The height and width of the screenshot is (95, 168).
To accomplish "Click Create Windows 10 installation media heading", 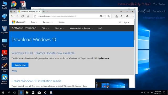I will (x=36, y=81).
